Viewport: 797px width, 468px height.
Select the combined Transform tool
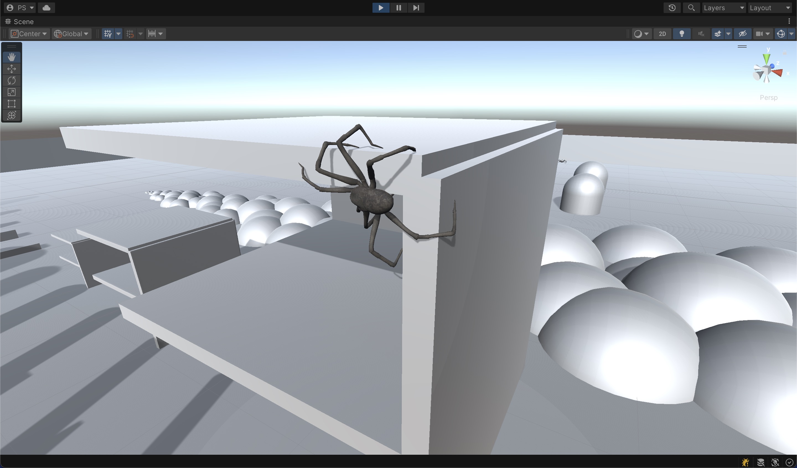pos(12,115)
